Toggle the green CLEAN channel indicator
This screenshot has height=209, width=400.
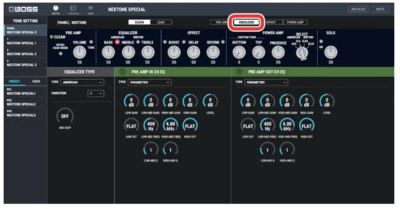coord(51,37)
